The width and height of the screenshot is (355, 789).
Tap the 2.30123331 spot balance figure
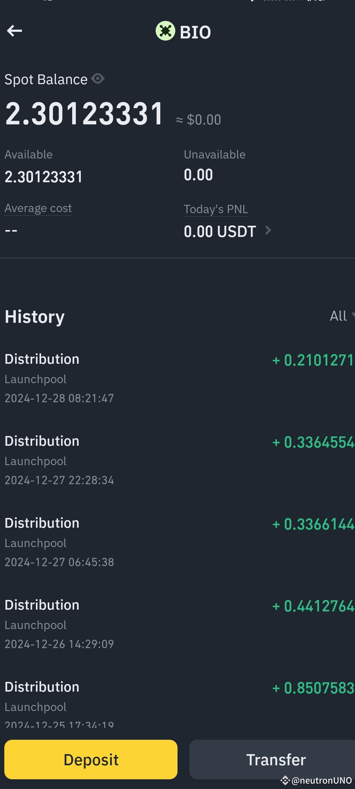tap(84, 114)
